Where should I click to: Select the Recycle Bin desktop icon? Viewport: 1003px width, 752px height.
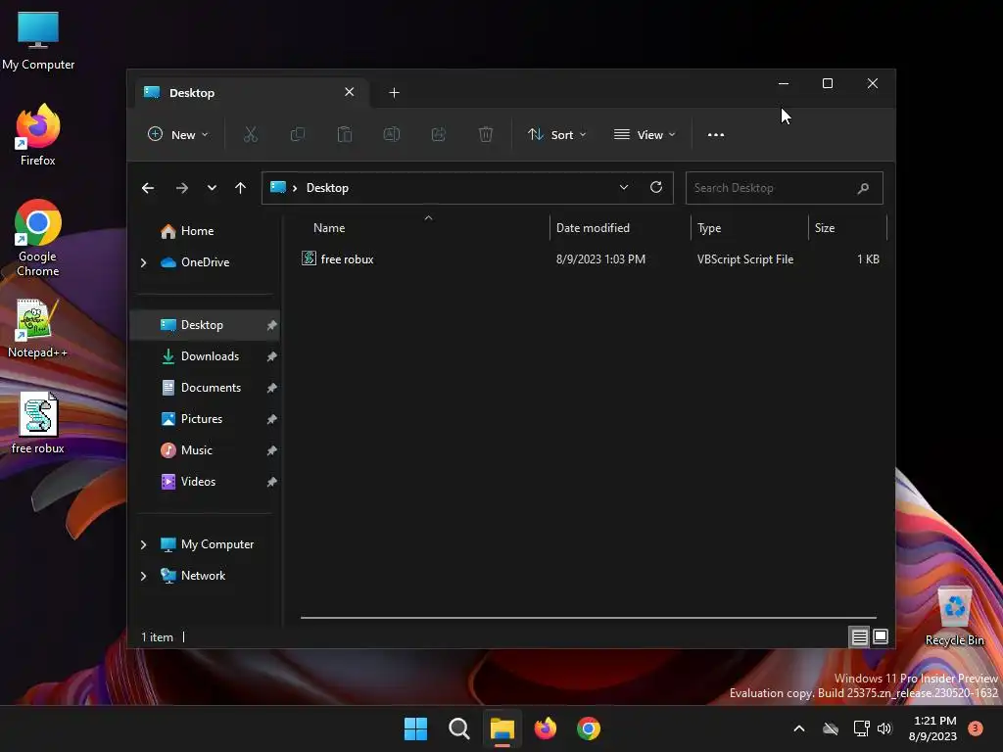coord(954,616)
